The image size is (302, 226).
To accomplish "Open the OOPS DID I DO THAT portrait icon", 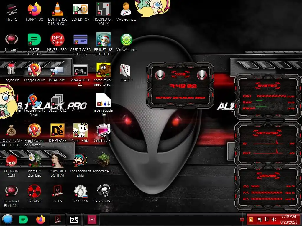I will [58, 166].
